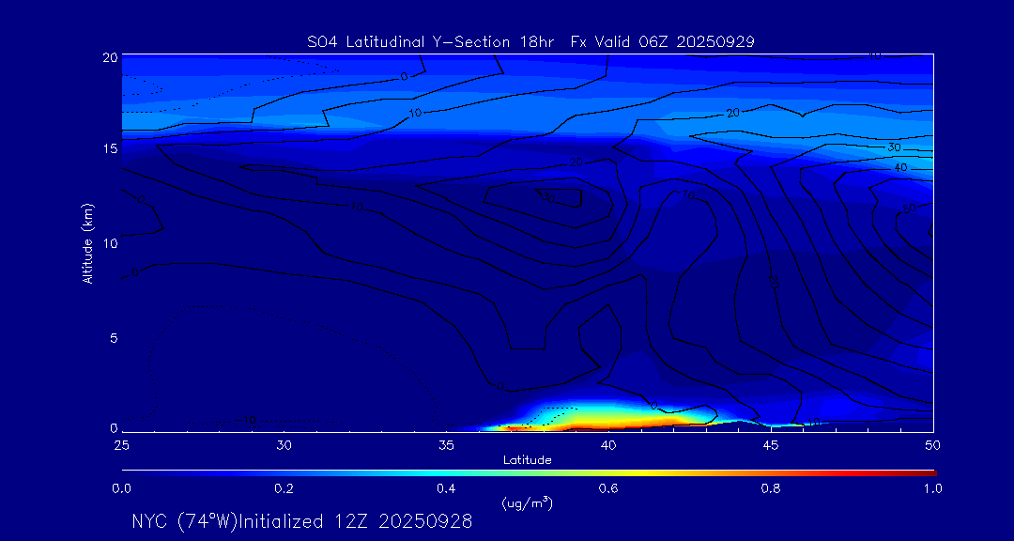Pick the 0.6 tick label on colorbar
The height and width of the screenshot is (541, 1014).
coord(608,488)
